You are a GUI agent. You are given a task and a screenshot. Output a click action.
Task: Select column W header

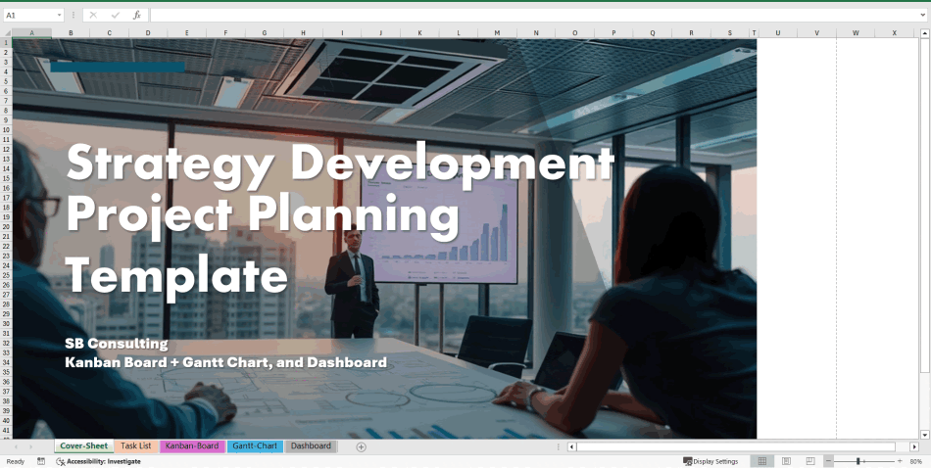[x=856, y=33]
